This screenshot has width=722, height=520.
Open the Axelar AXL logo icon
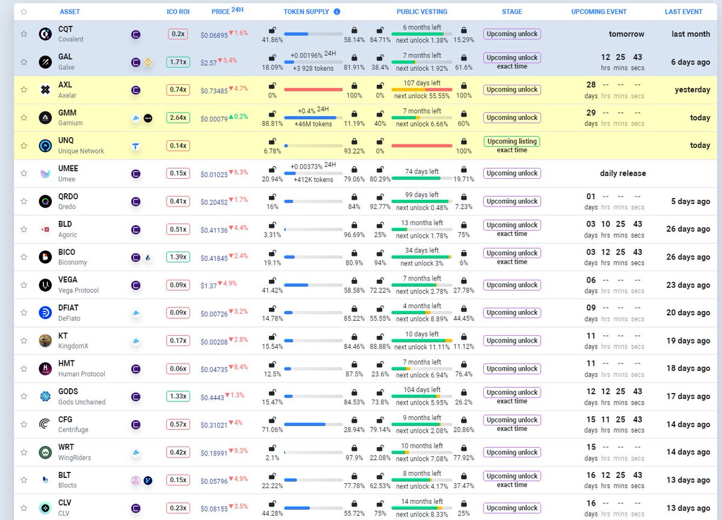[45, 90]
